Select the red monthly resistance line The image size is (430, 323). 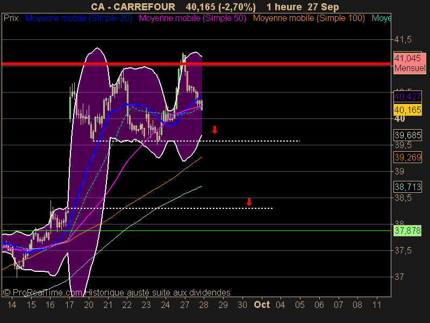[196, 64]
